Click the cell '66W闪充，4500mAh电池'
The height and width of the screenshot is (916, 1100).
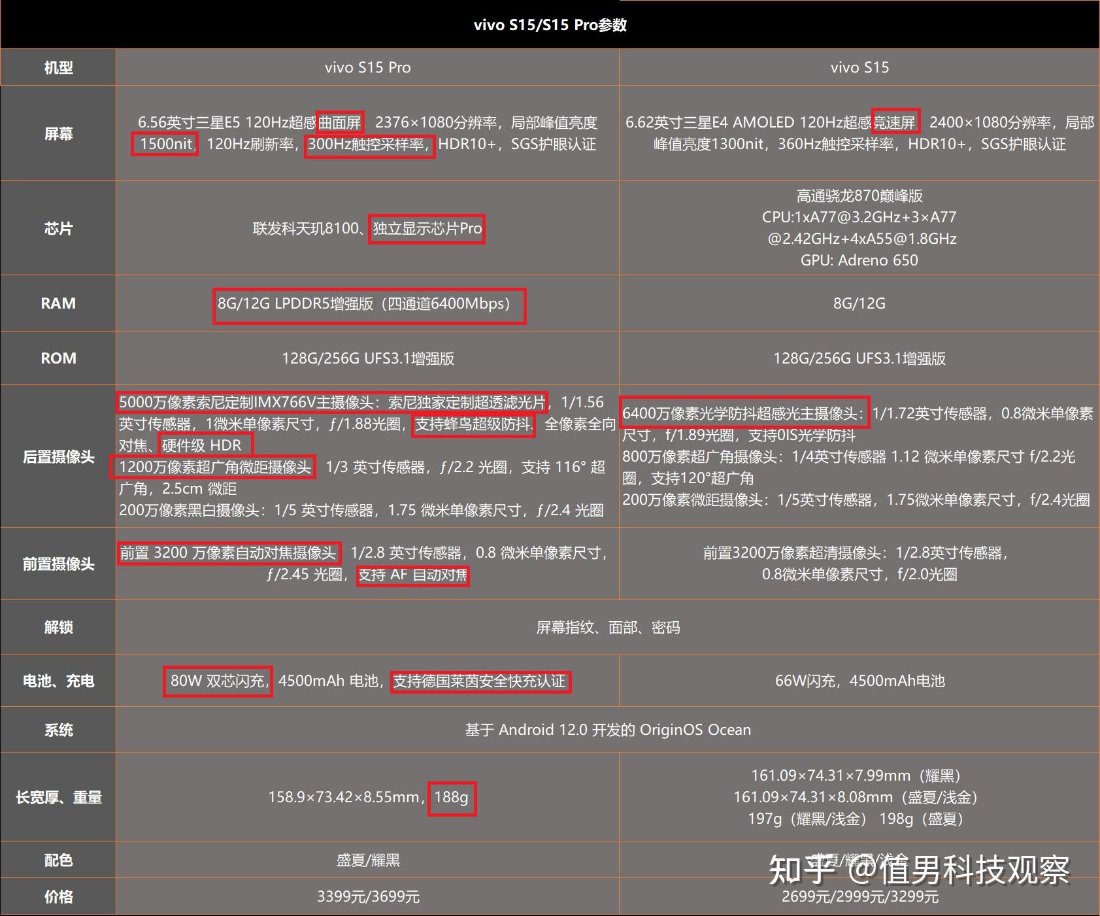tap(859, 681)
